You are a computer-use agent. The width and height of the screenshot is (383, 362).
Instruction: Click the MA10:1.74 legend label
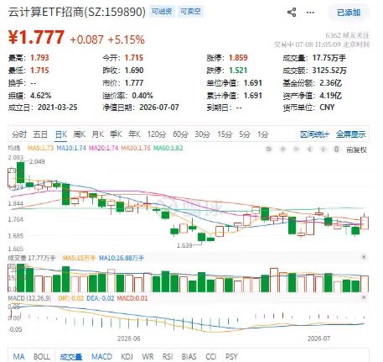tap(71, 148)
